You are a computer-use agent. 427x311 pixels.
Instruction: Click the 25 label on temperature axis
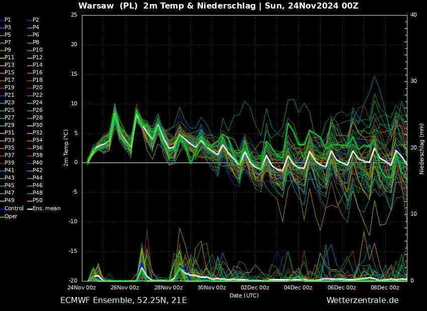pyautogui.click(x=74, y=15)
